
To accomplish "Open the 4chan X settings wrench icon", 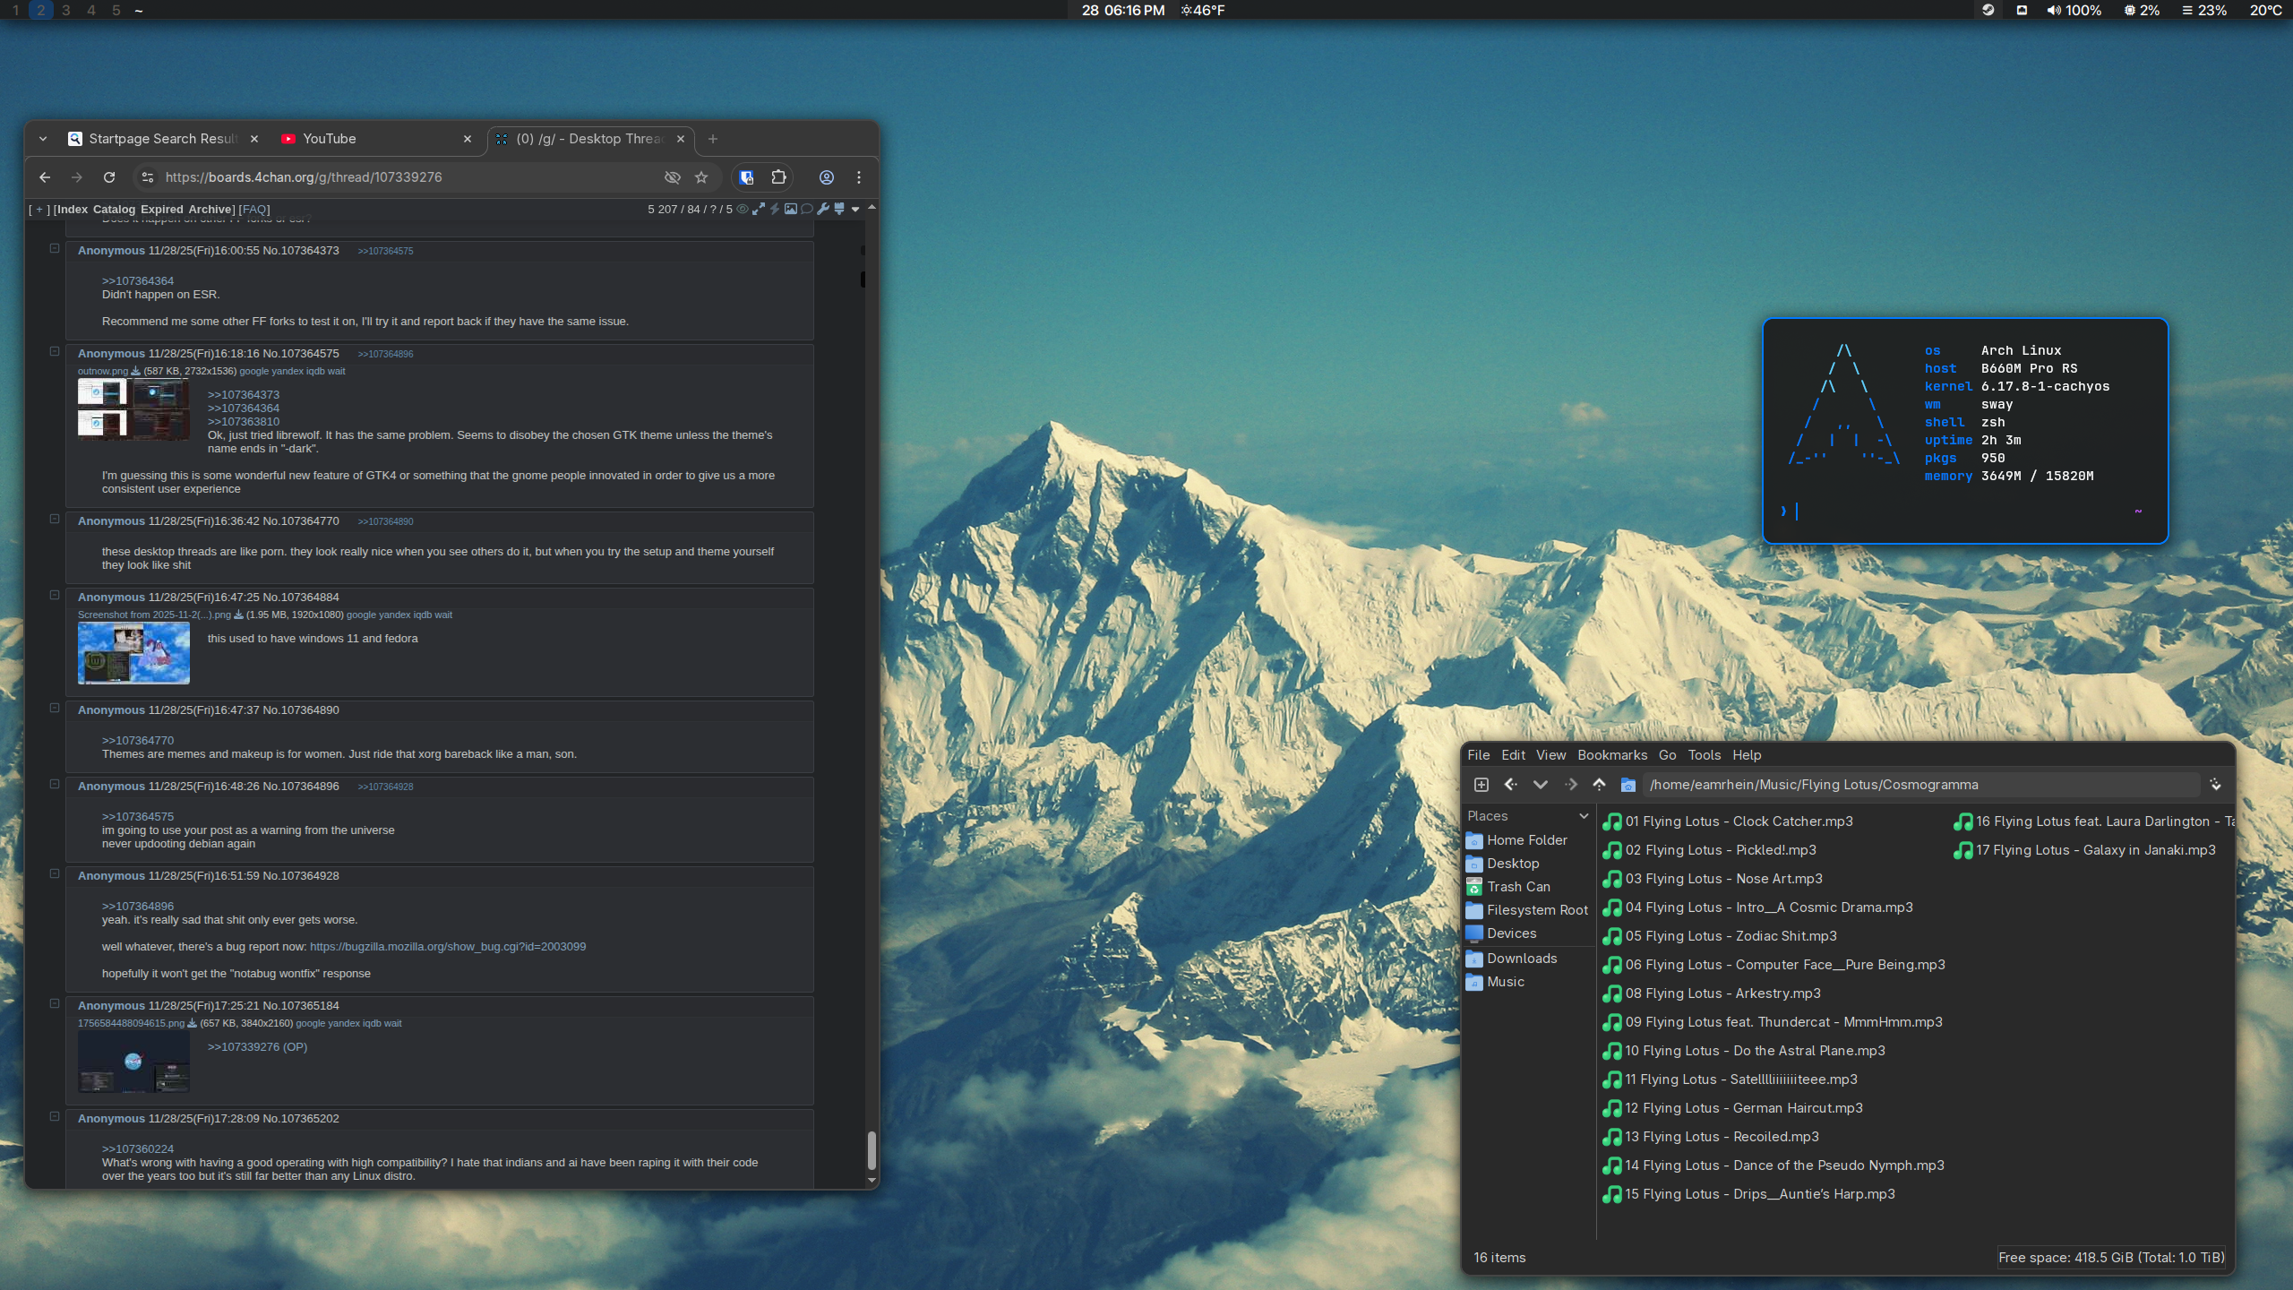I will pyautogui.click(x=823, y=209).
